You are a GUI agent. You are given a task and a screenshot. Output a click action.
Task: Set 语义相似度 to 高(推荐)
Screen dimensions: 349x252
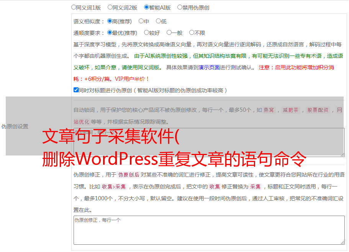coord(110,21)
